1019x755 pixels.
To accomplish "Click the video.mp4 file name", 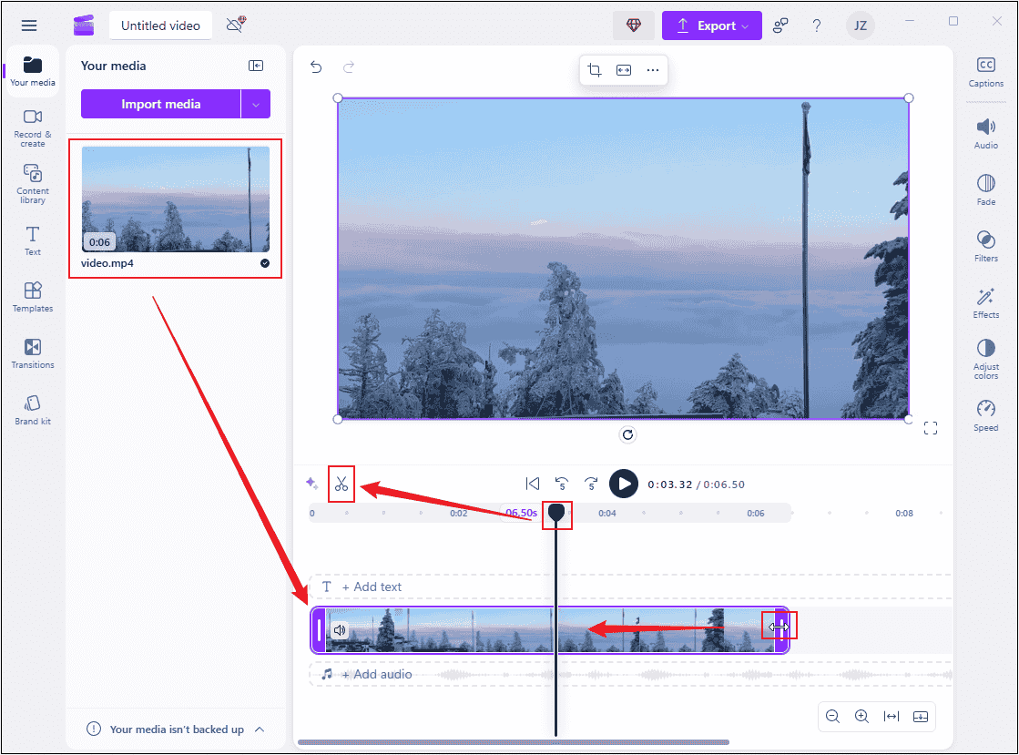I will 107,263.
